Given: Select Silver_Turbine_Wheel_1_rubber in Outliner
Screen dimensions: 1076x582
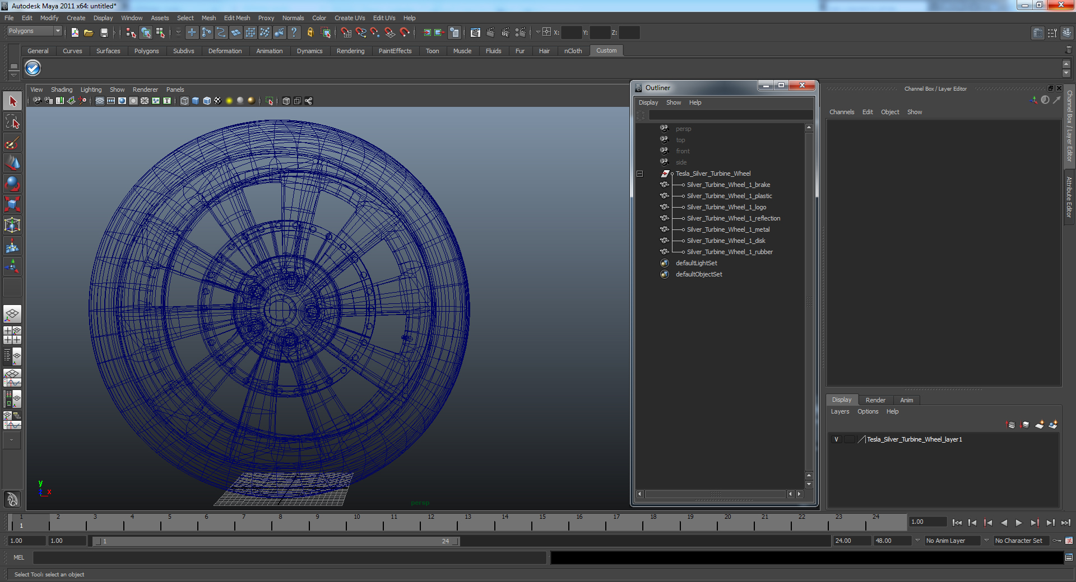Looking at the screenshot, I should (730, 252).
